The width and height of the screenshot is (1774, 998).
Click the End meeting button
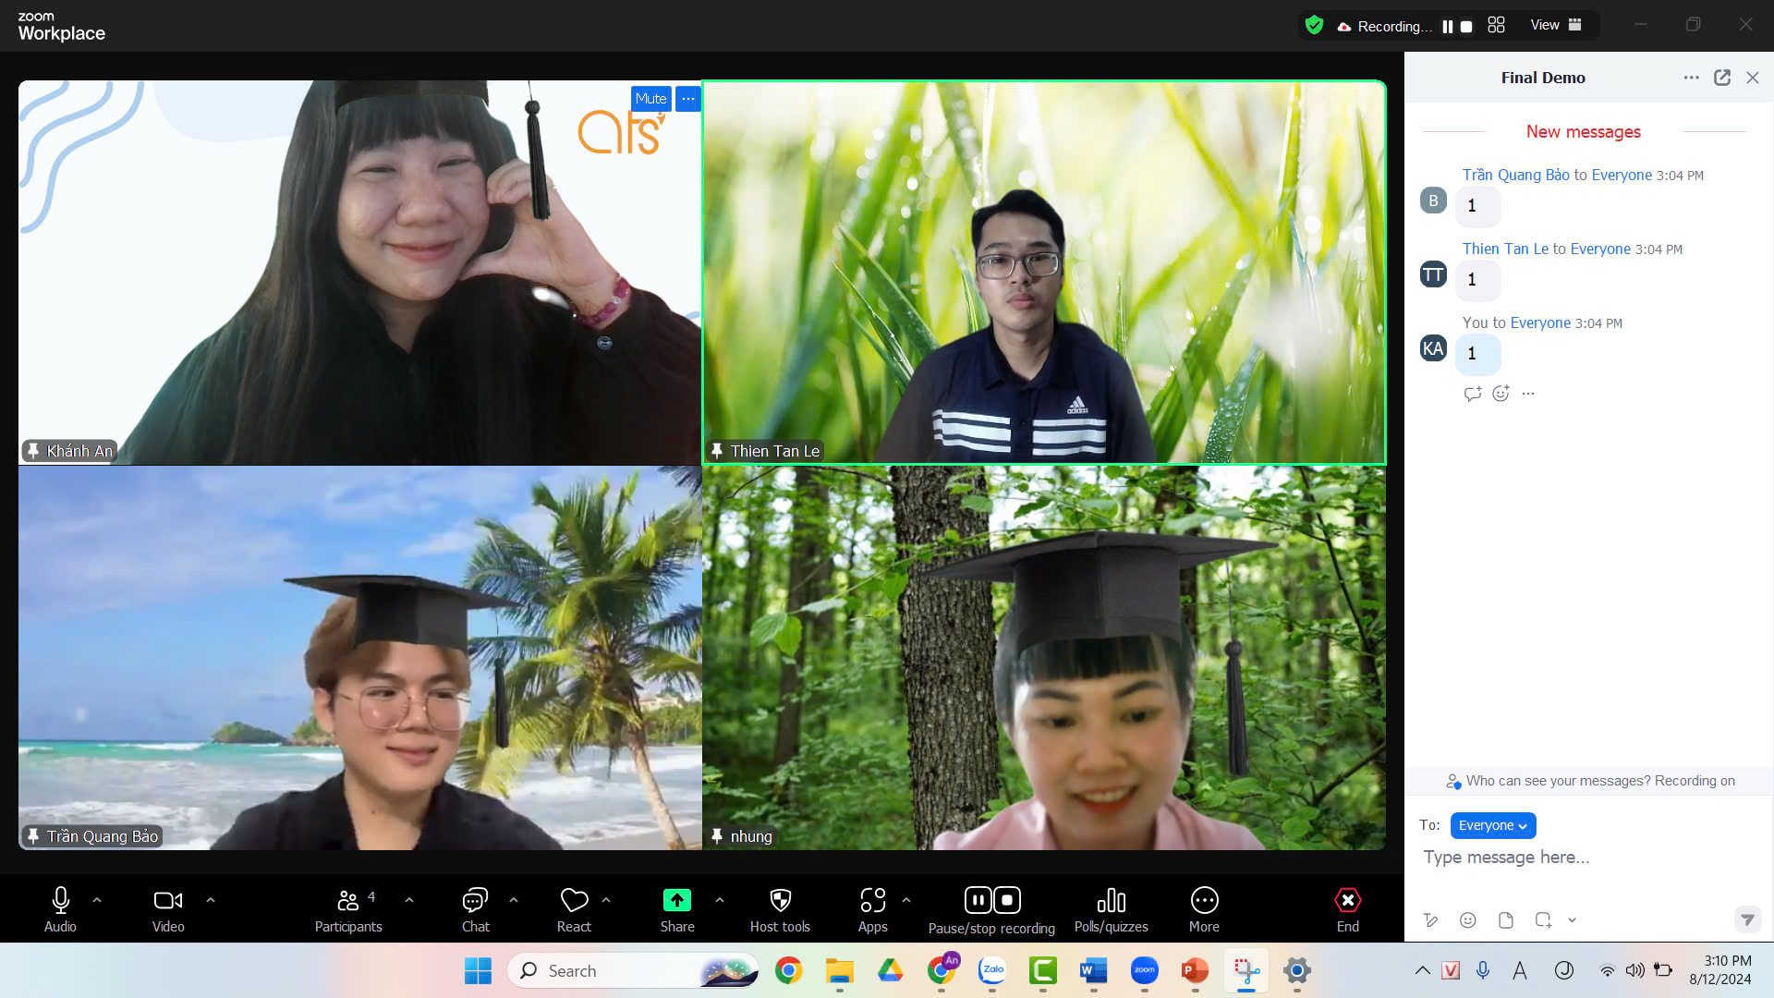tap(1347, 901)
